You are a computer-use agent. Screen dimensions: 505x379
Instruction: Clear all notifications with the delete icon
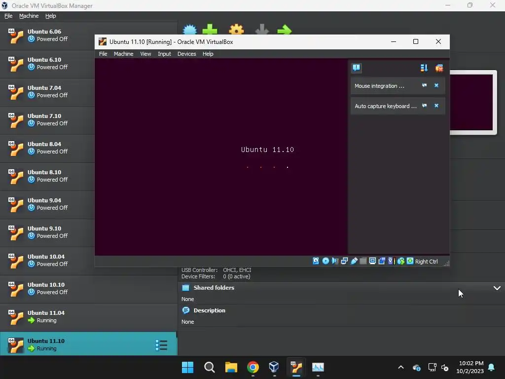(439, 68)
